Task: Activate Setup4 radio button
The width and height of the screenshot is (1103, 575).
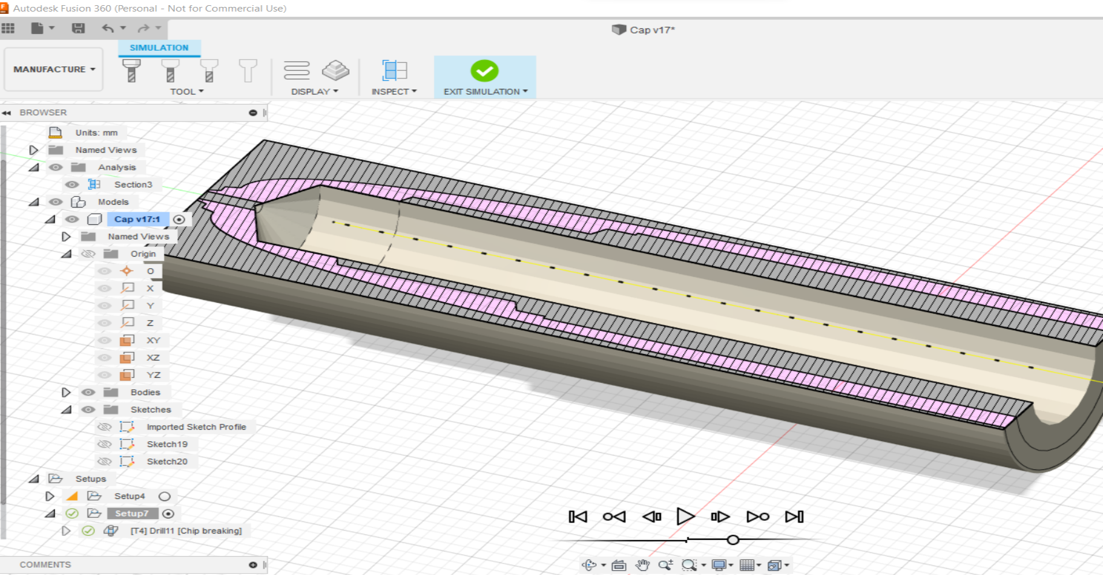Action: [164, 496]
